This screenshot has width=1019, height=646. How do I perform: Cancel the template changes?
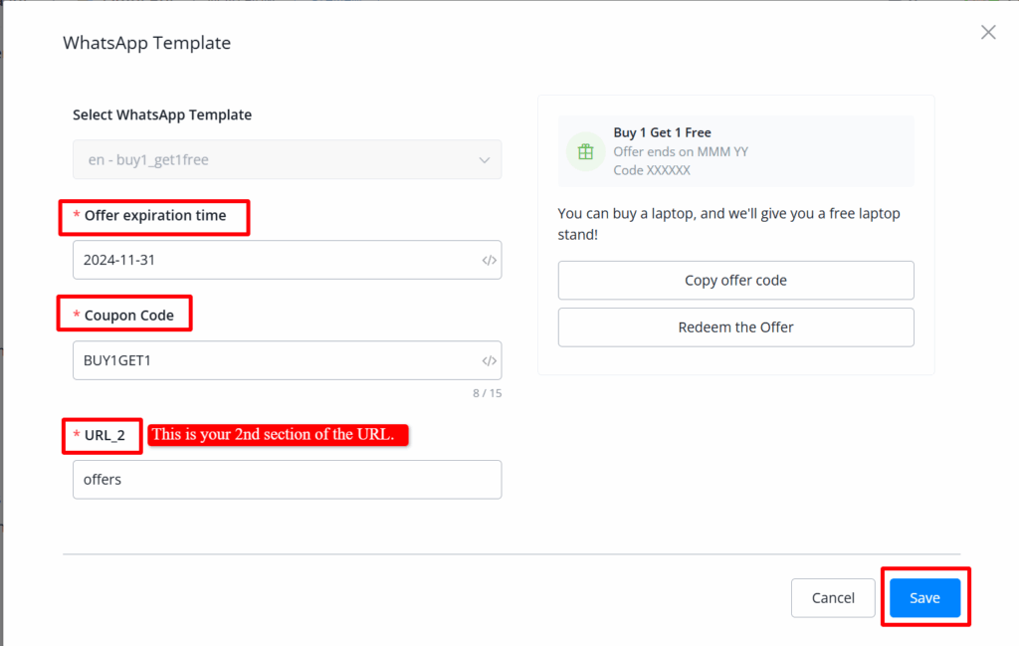point(833,598)
